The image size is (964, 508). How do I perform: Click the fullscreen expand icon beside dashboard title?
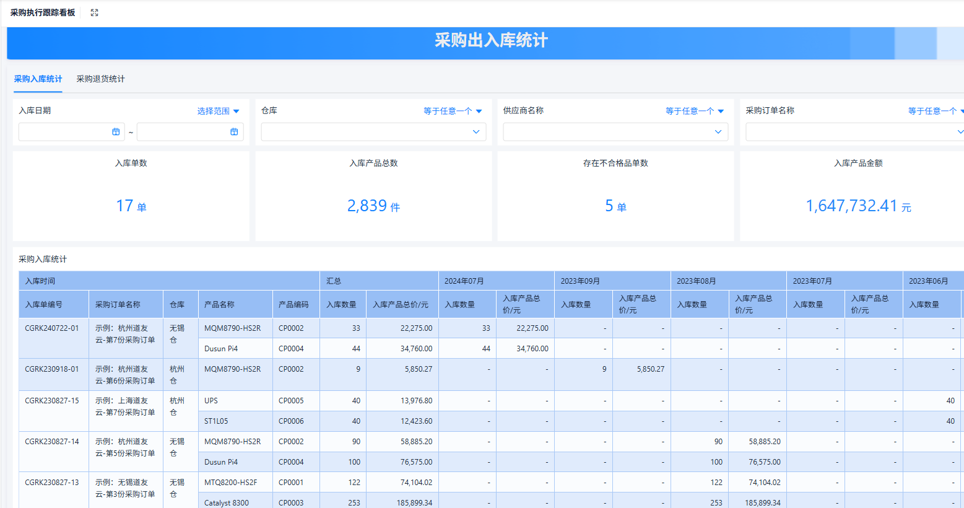coord(95,12)
